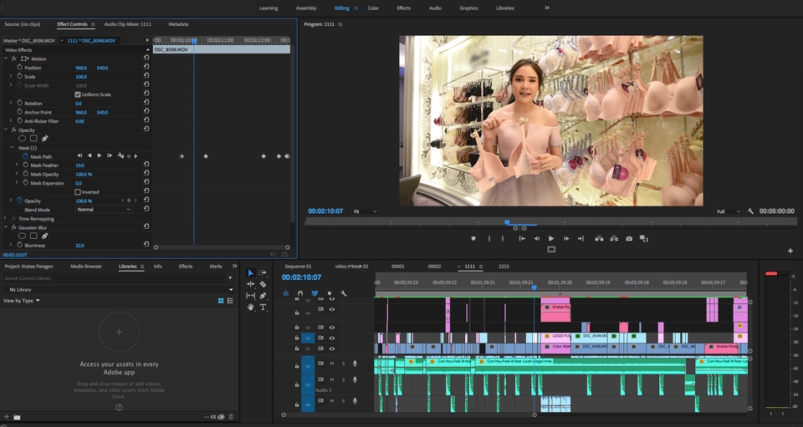Screen dimensions: 803x427
Task: Create ellipse mask under Opacity
Action: click(x=22, y=138)
